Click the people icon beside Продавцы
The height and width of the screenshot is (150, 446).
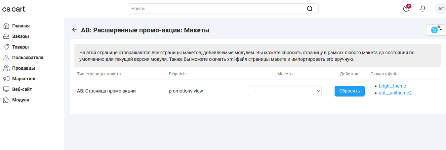click(x=6, y=68)
